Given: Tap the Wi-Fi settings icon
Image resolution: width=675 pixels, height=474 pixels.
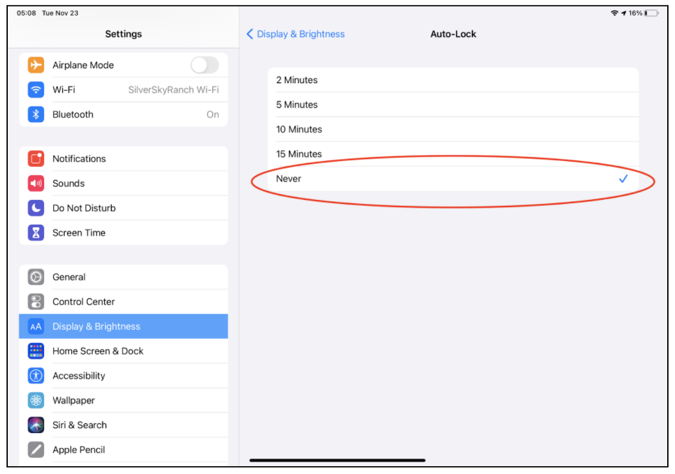Looking at the screenshot, I should 36,90.
